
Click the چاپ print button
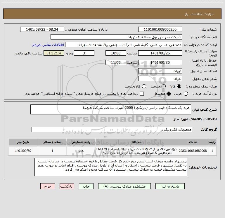[x=86, y=186]
